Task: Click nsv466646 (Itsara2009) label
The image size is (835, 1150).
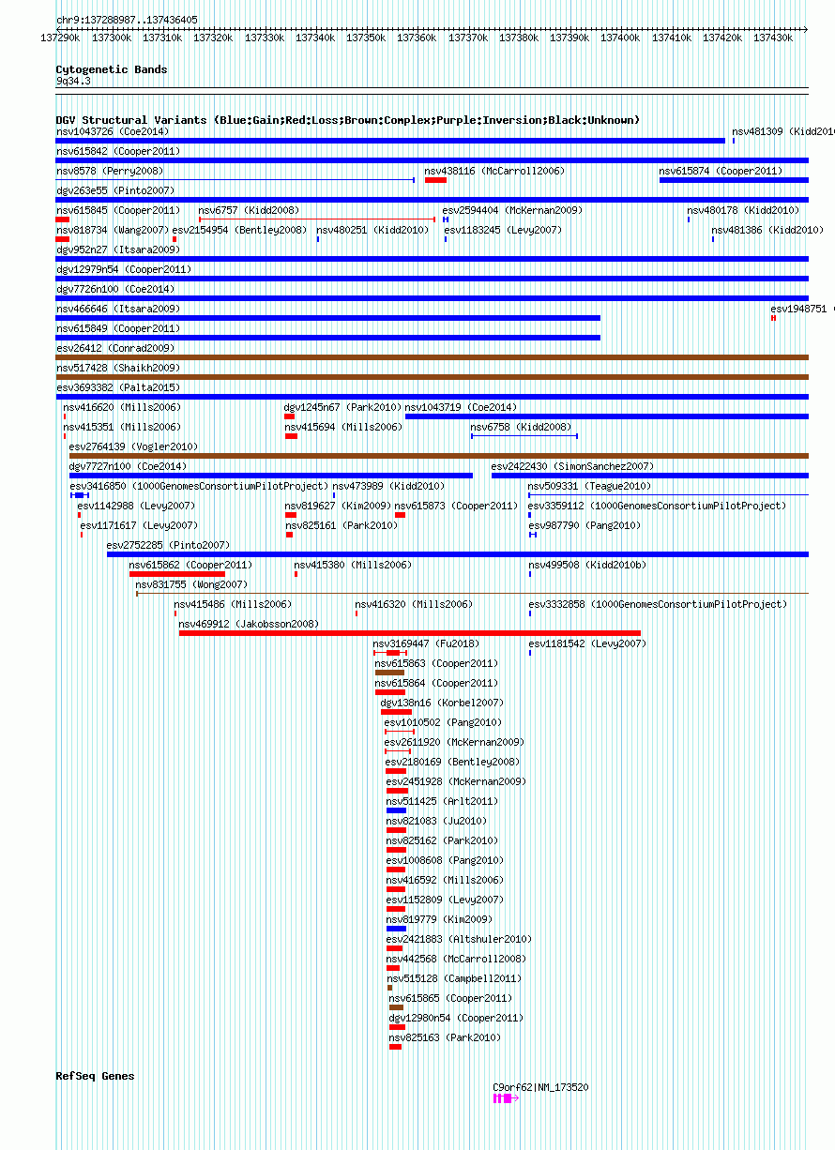Action: [118, 309]
